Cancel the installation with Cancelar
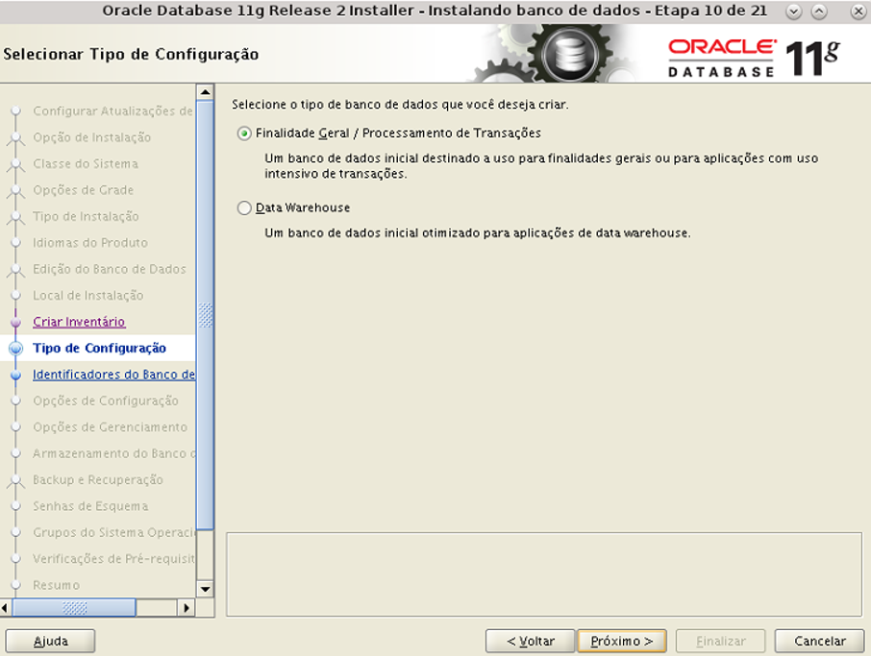871x656 pixels. pyautogui.click(x=819, y=641)
